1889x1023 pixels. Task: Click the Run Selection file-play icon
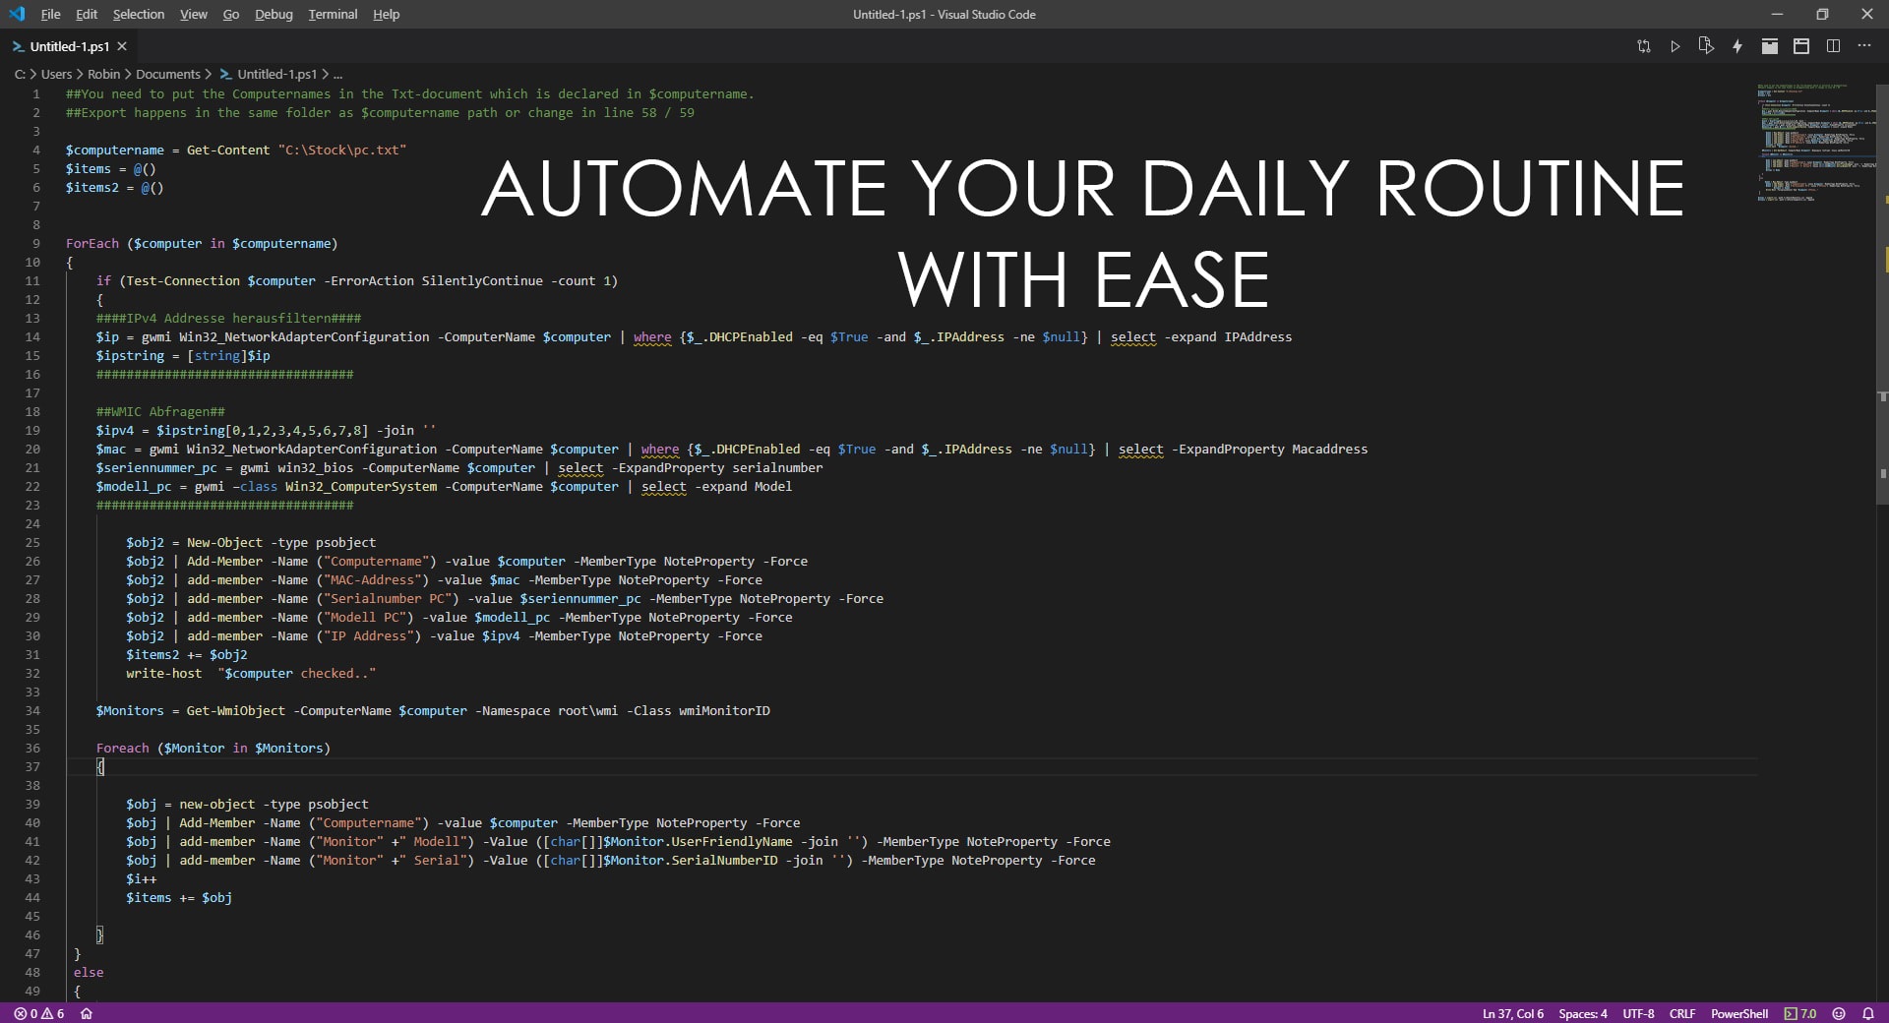point(1706,46)
